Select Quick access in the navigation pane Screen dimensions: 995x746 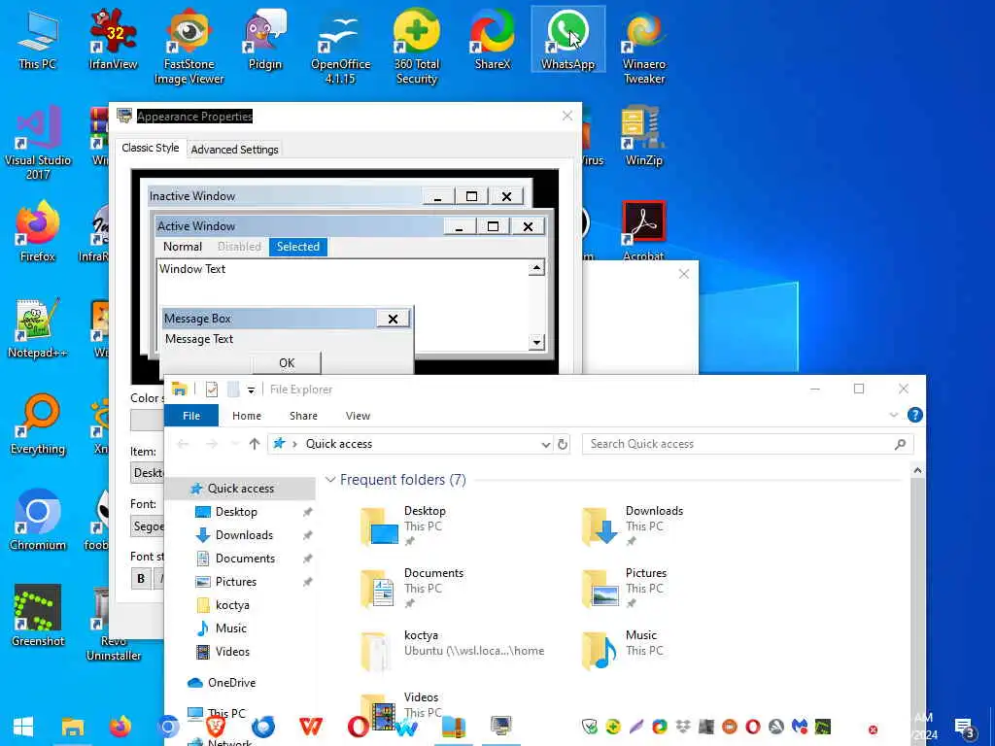pos(241,489)
